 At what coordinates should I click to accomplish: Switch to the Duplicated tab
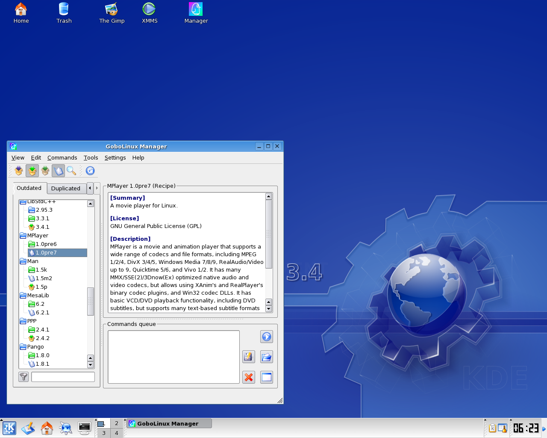66,189
